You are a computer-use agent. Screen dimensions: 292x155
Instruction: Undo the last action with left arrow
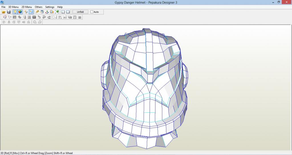(44, 17)
